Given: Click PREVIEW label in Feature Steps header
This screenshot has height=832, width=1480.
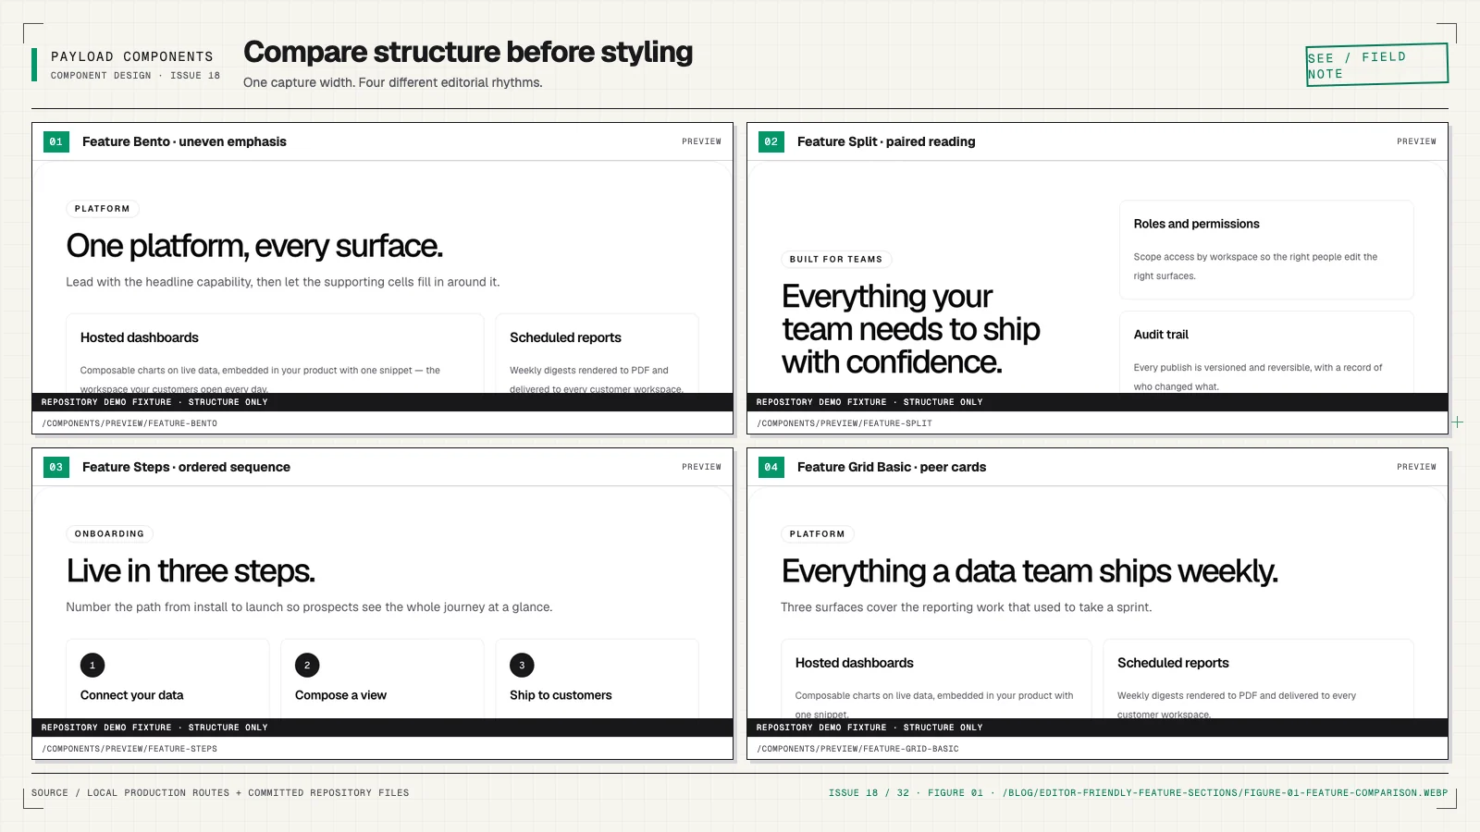Looking at the screenshot, I should (701, 467).
